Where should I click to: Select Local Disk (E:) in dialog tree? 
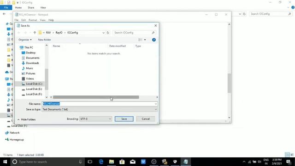34,89
